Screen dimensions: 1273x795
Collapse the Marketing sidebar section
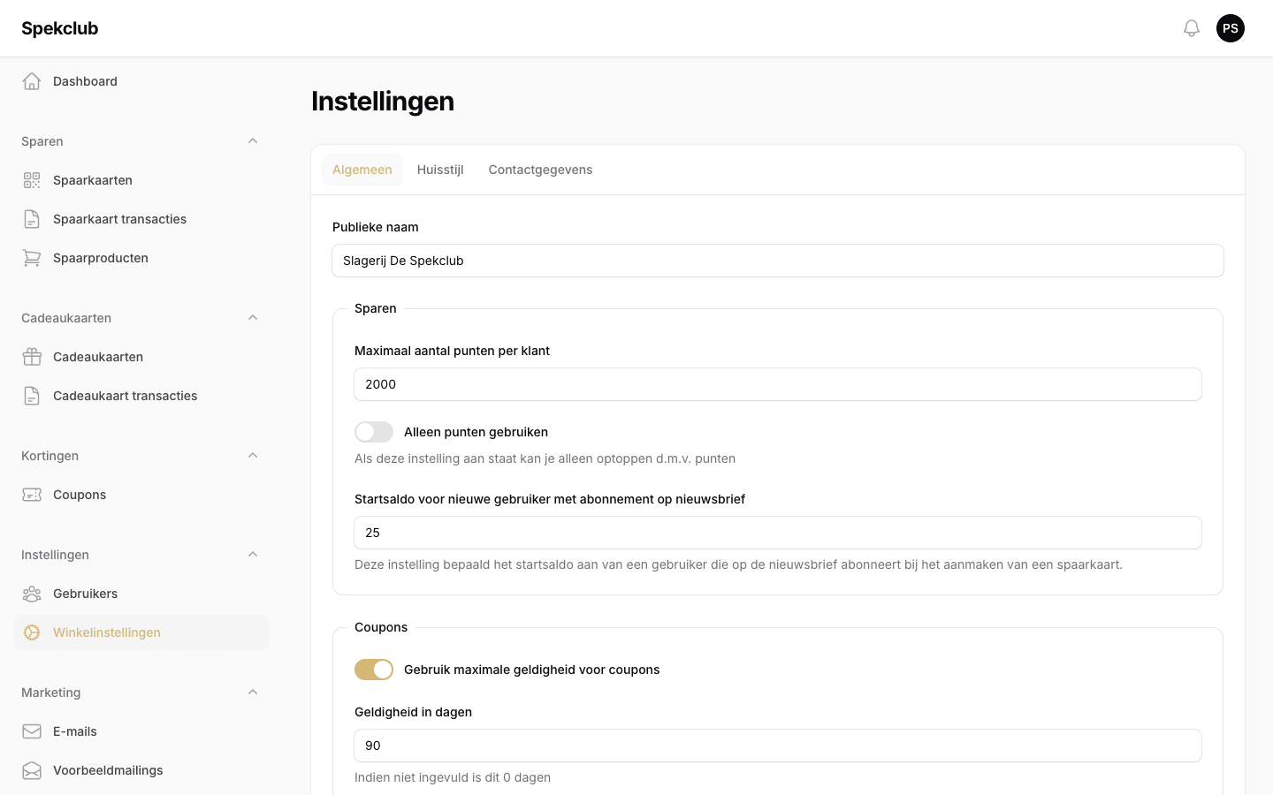click(253, 693)
